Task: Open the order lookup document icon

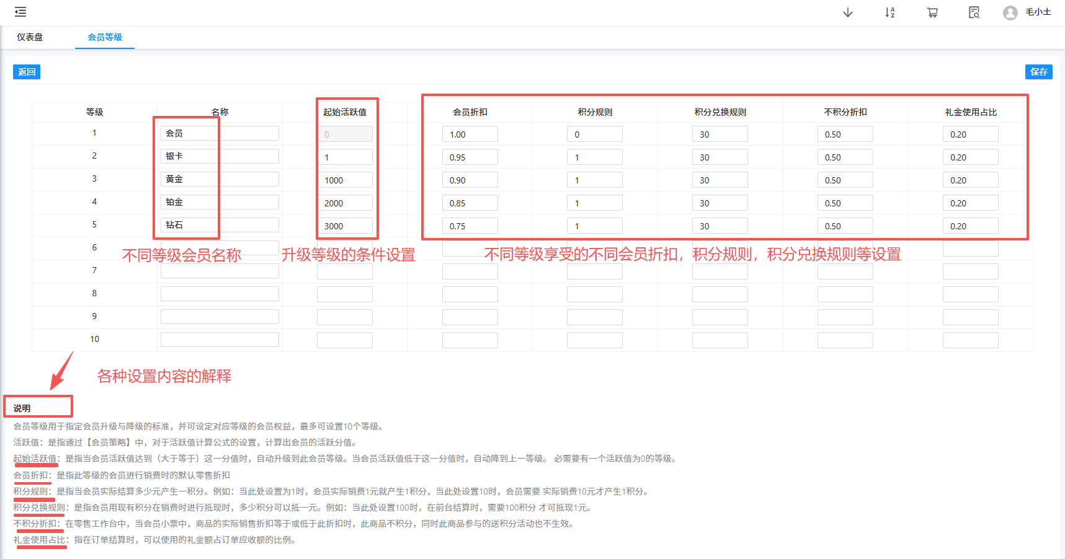Action: [x=973, y=12]
